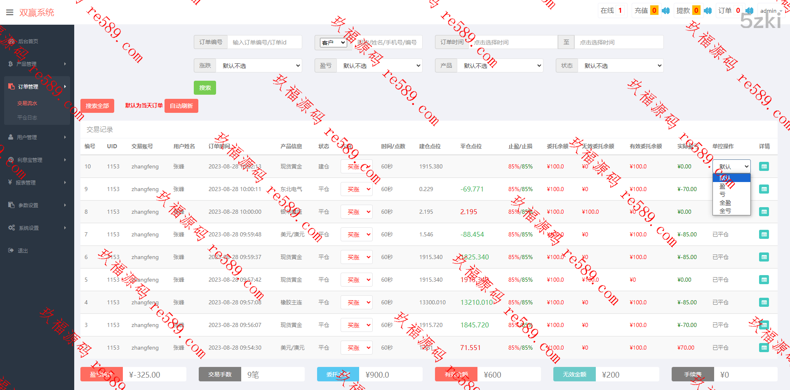Click the hamburger menu icon
The height and width of the screenshot is (390, 790).
[9, 12]
